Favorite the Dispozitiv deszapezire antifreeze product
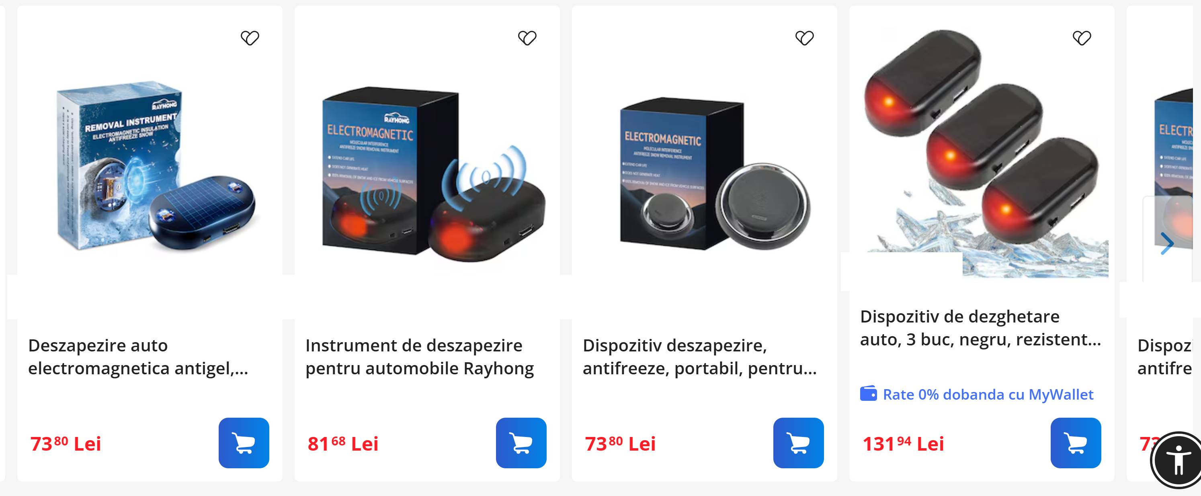 pyautogui.click(x=805, y=38)
